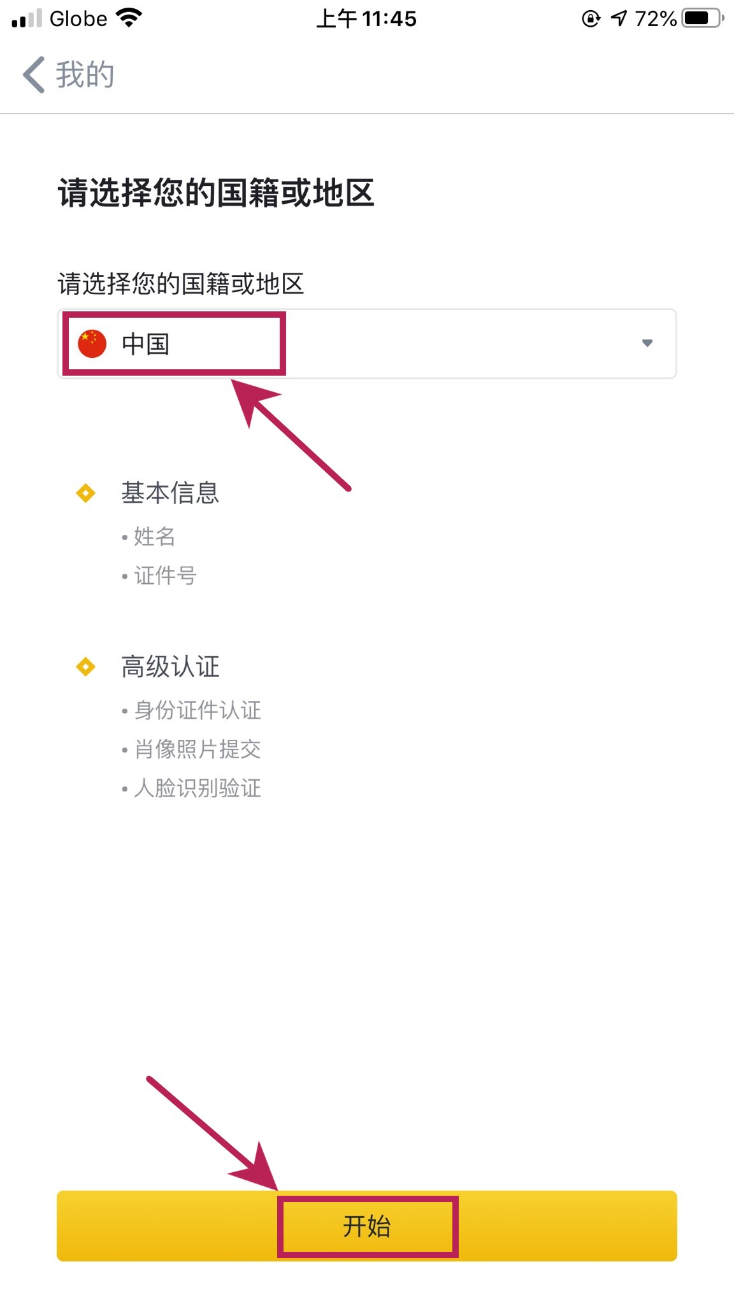Tap the cellular signal bars icon
Image resolution: width=734 pixels, height=1304 pixels.
27,19
